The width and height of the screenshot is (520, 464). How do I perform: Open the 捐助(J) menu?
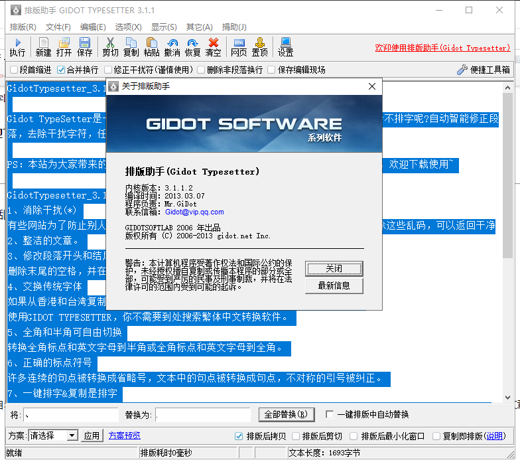234,27
